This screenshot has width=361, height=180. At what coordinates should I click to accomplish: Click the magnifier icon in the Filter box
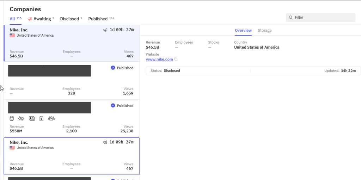pyautogui.click(x=291, y=18)
